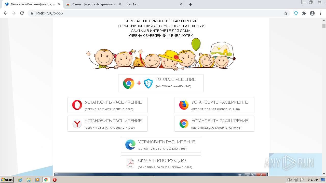Install extension for Firefox (9126 installs)
326x183 pixels.
214,105
